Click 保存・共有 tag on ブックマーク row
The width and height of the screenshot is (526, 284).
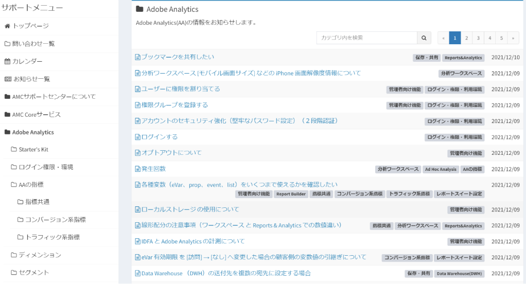(427, 58)
